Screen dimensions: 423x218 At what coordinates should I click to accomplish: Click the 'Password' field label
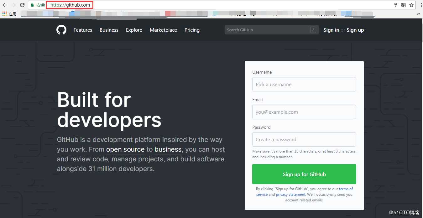click(x=261, y=127)
